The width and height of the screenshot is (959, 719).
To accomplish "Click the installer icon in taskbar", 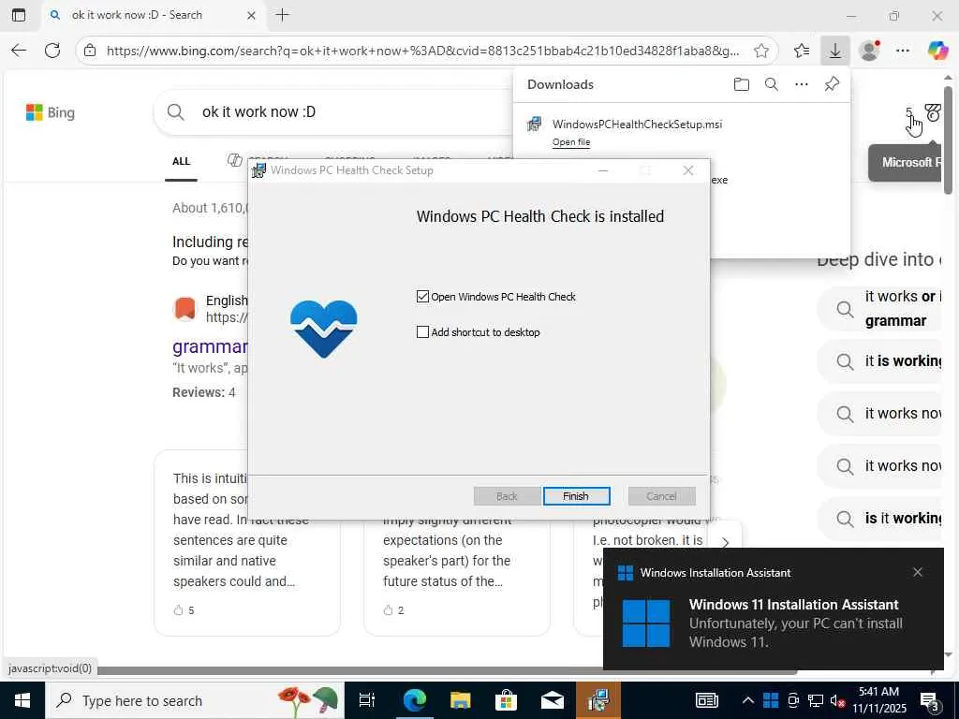I will [598, 700].
